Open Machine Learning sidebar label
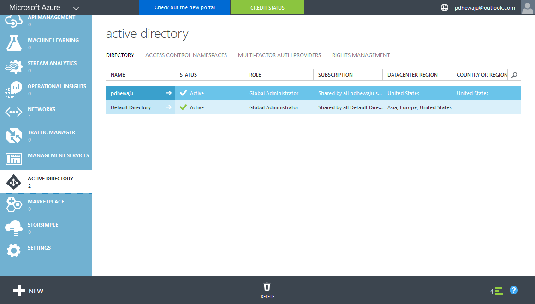Image resolution: width=535 pixels, height=304 pixels. [53, 40]
